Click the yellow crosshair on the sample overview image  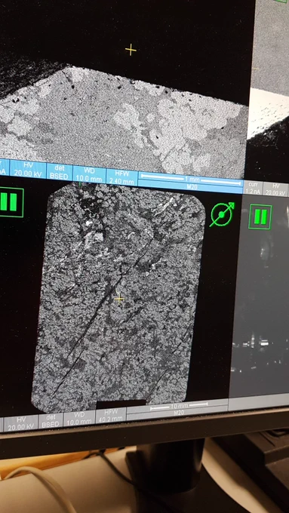pos(118,299)
